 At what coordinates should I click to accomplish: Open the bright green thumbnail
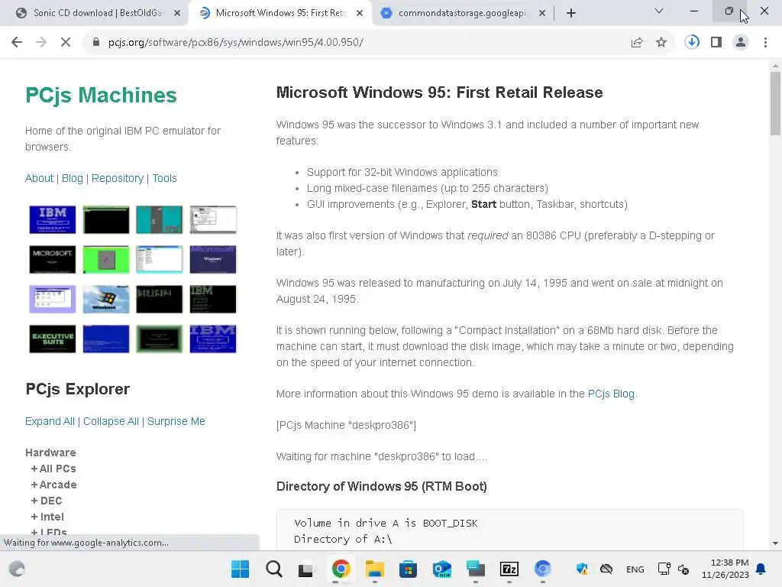pyautogui.click(x=105, y=260)
